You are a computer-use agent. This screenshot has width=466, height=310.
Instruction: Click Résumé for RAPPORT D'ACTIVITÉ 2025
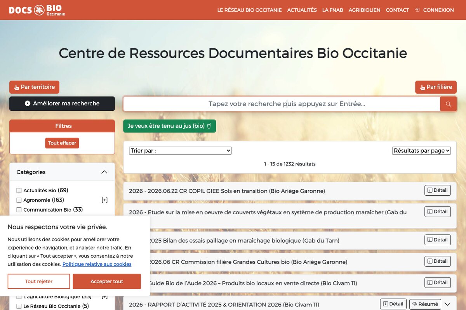point(425,304)
